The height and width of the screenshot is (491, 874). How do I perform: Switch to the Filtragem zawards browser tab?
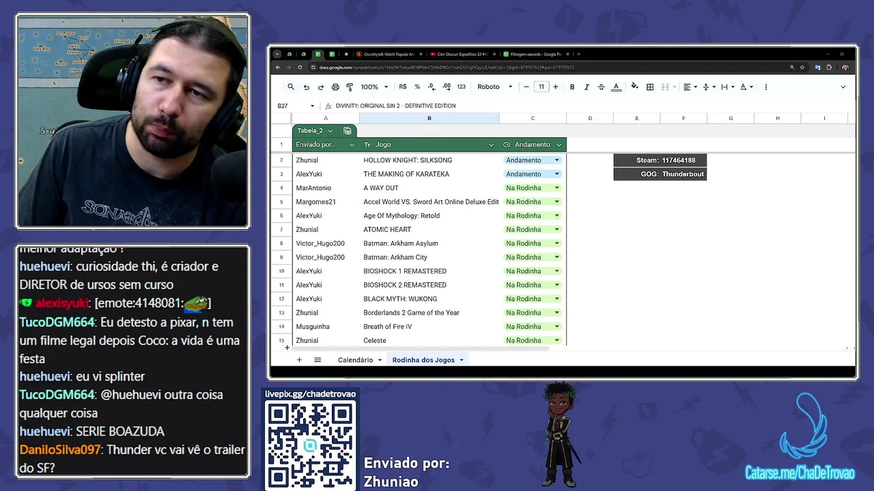pyautogui.click(x=535, y=54)
